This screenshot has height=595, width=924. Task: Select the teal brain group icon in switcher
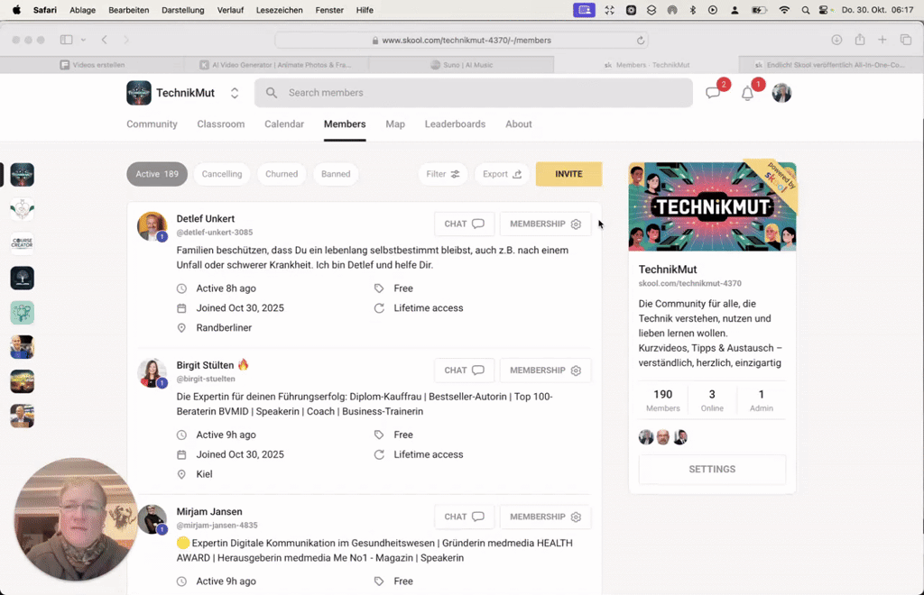click(23, 313)
